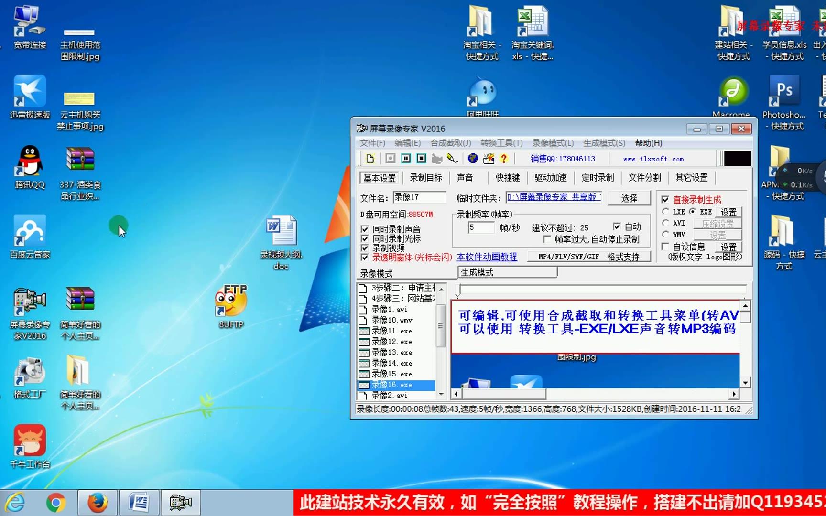Screen dimensions: 826x516
Task: Select the AVI output format radio button
Action: coord(665,223)
